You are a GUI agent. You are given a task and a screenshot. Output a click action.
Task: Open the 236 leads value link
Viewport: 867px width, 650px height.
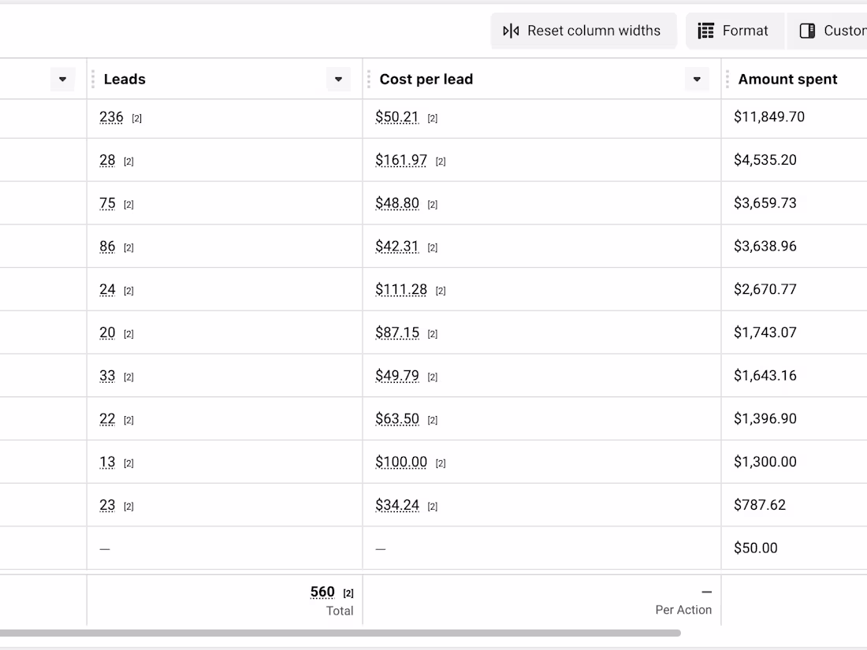[x=111, y=117]
